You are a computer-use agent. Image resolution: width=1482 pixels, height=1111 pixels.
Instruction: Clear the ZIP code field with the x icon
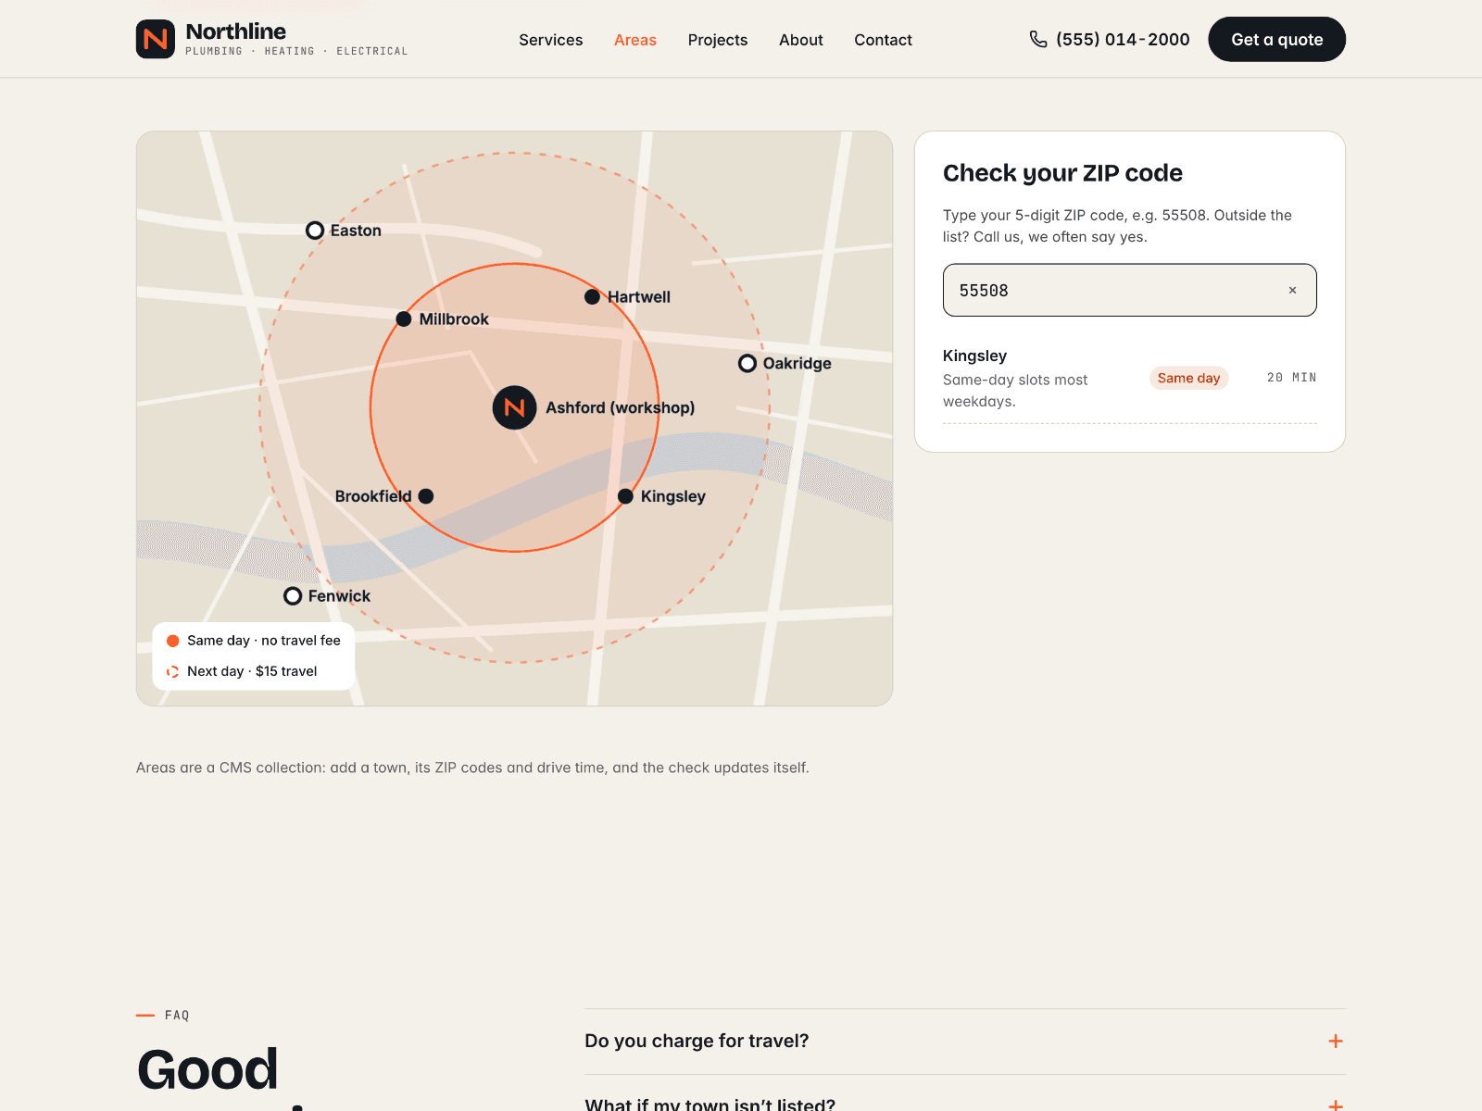1292,290
